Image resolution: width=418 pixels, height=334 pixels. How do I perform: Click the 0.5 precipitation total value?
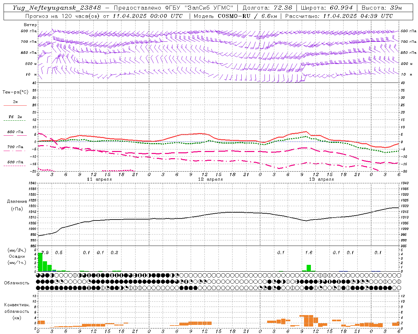(x=59, y=253)
